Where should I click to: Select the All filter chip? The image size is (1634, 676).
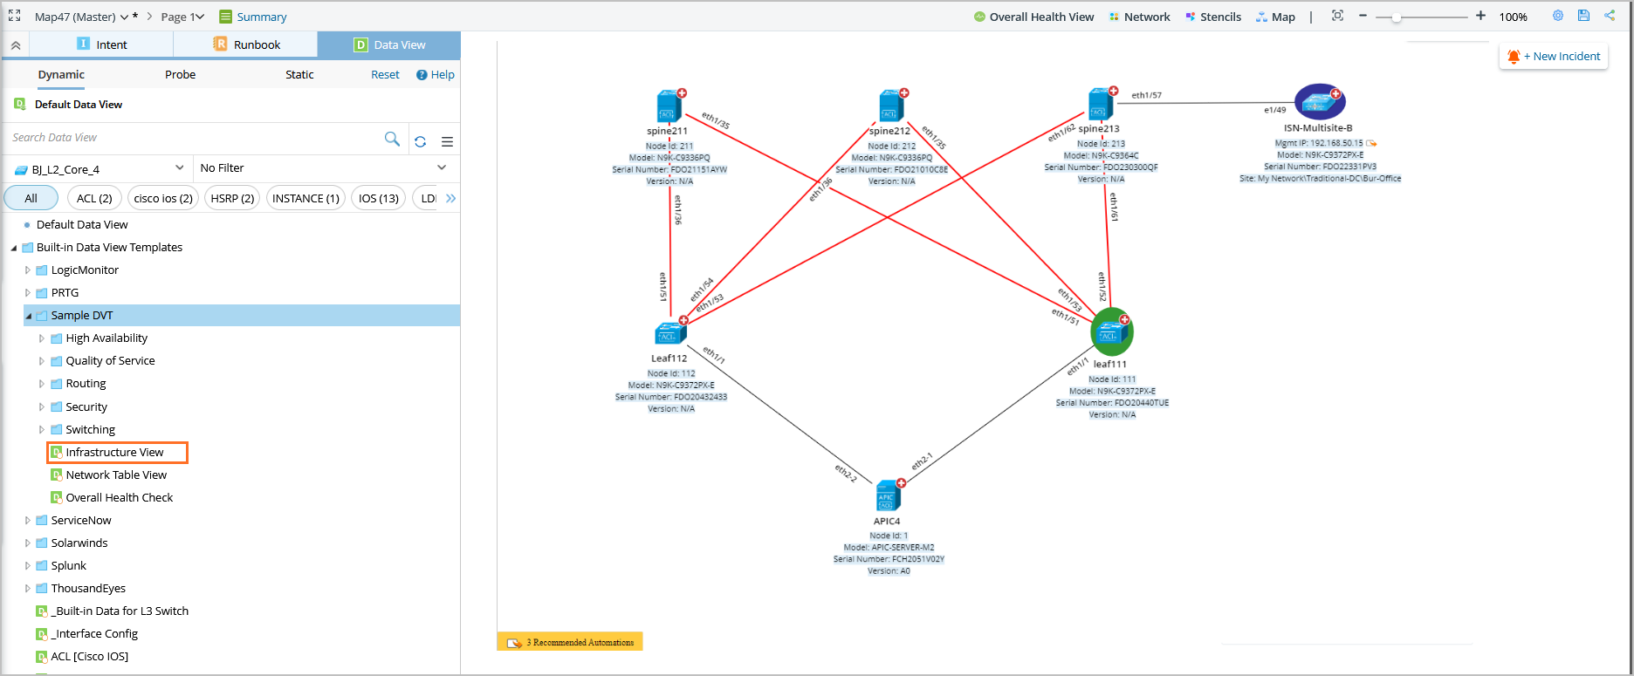click(31, 198)
